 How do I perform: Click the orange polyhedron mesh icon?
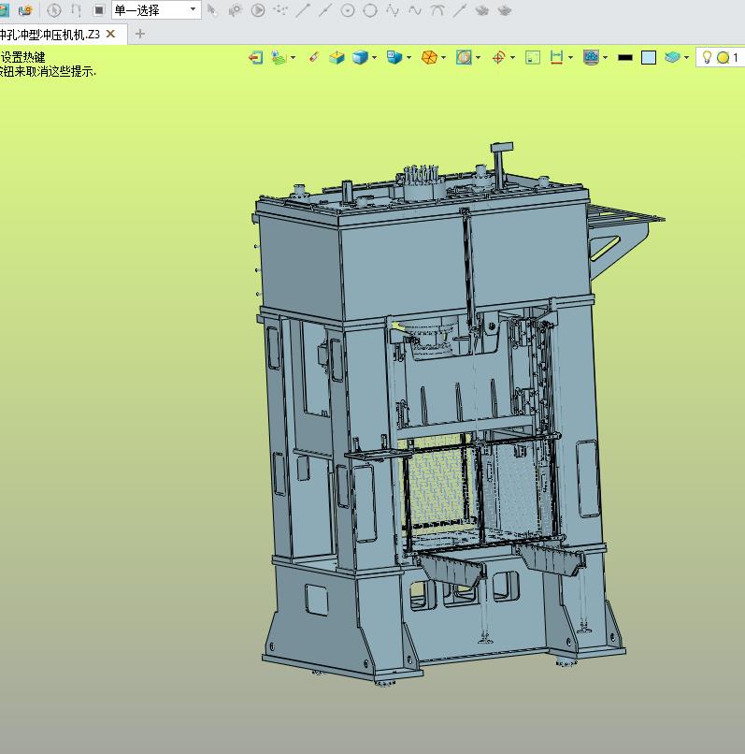point(429,58)
